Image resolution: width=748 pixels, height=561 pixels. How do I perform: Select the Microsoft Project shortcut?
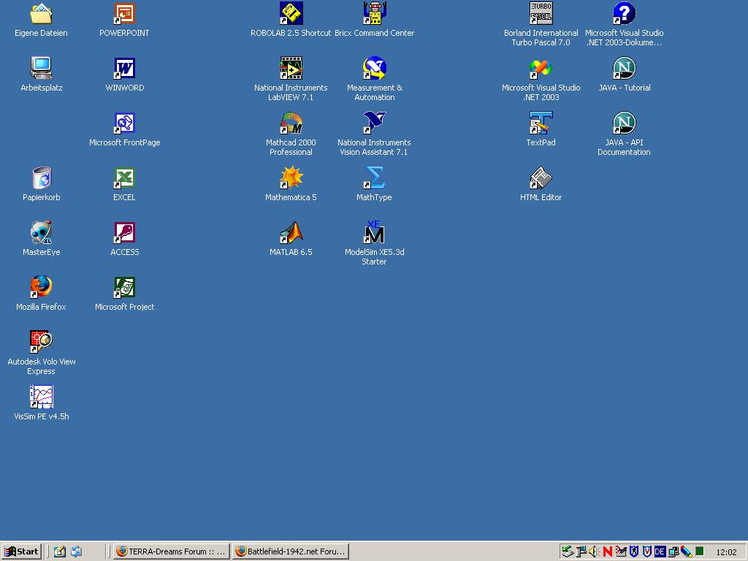coord(124,287)
